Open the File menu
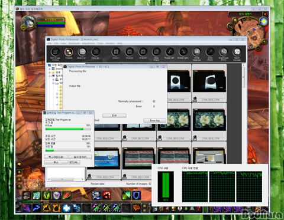The height and width of the screenshot is (220, 284). click(x=50, y=43)
